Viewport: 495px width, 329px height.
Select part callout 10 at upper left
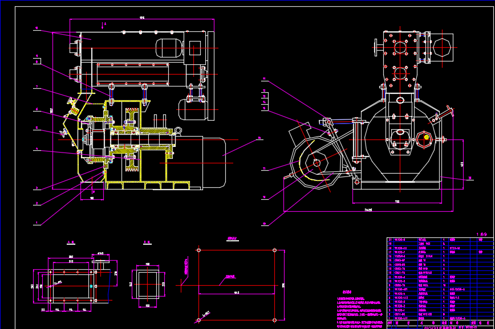(x=36, y=28)
